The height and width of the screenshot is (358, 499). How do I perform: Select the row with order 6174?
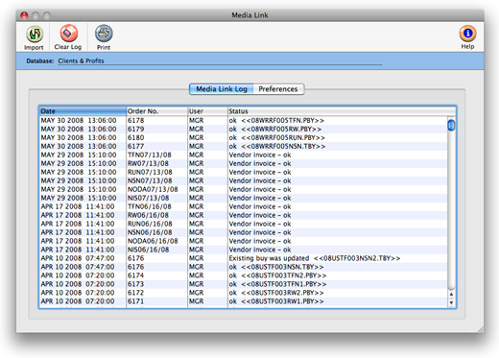[243, 275]
